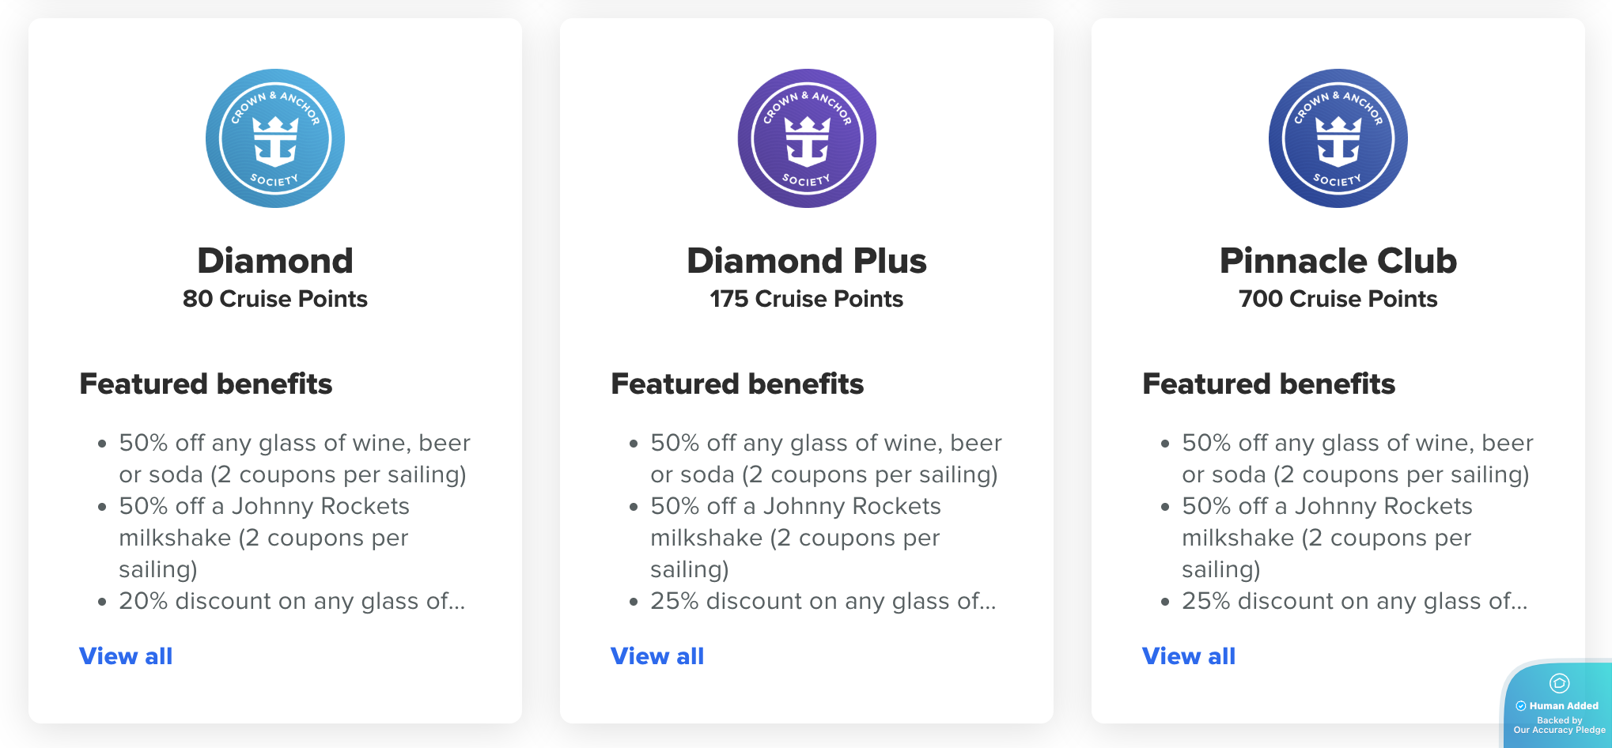Screen dimensions: 1612x748
Task: Click Featured benefits heading in Pinnacle Club card
Action: [x=1270, y=384]
